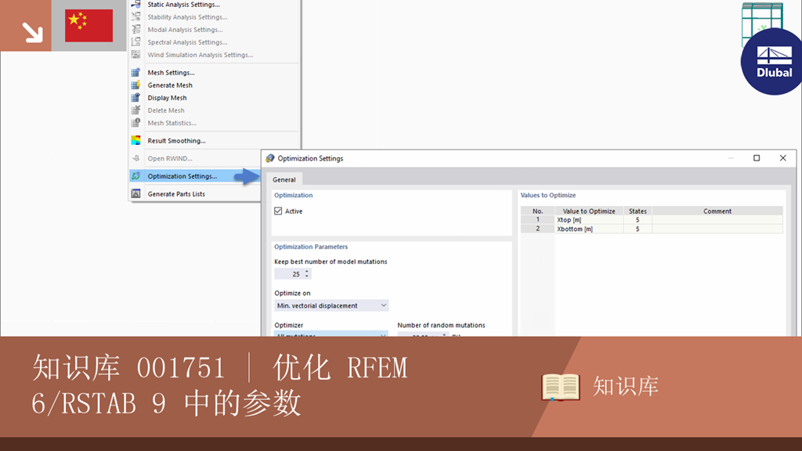Click Mesh Statistics menu entry

click(x=172, y=123)
